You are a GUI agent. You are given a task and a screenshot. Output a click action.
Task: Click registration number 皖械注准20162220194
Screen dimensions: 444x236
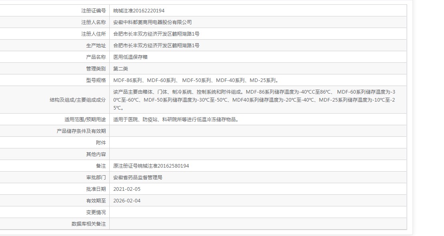(x=139, y=11)
